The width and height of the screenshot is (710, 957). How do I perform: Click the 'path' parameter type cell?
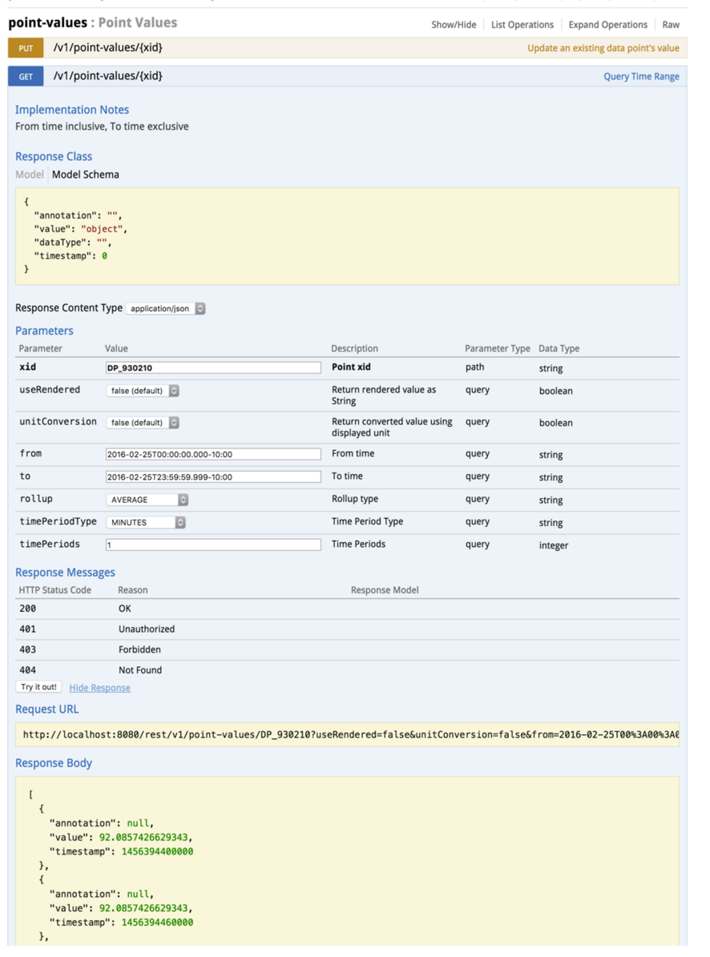click(475, 367)
